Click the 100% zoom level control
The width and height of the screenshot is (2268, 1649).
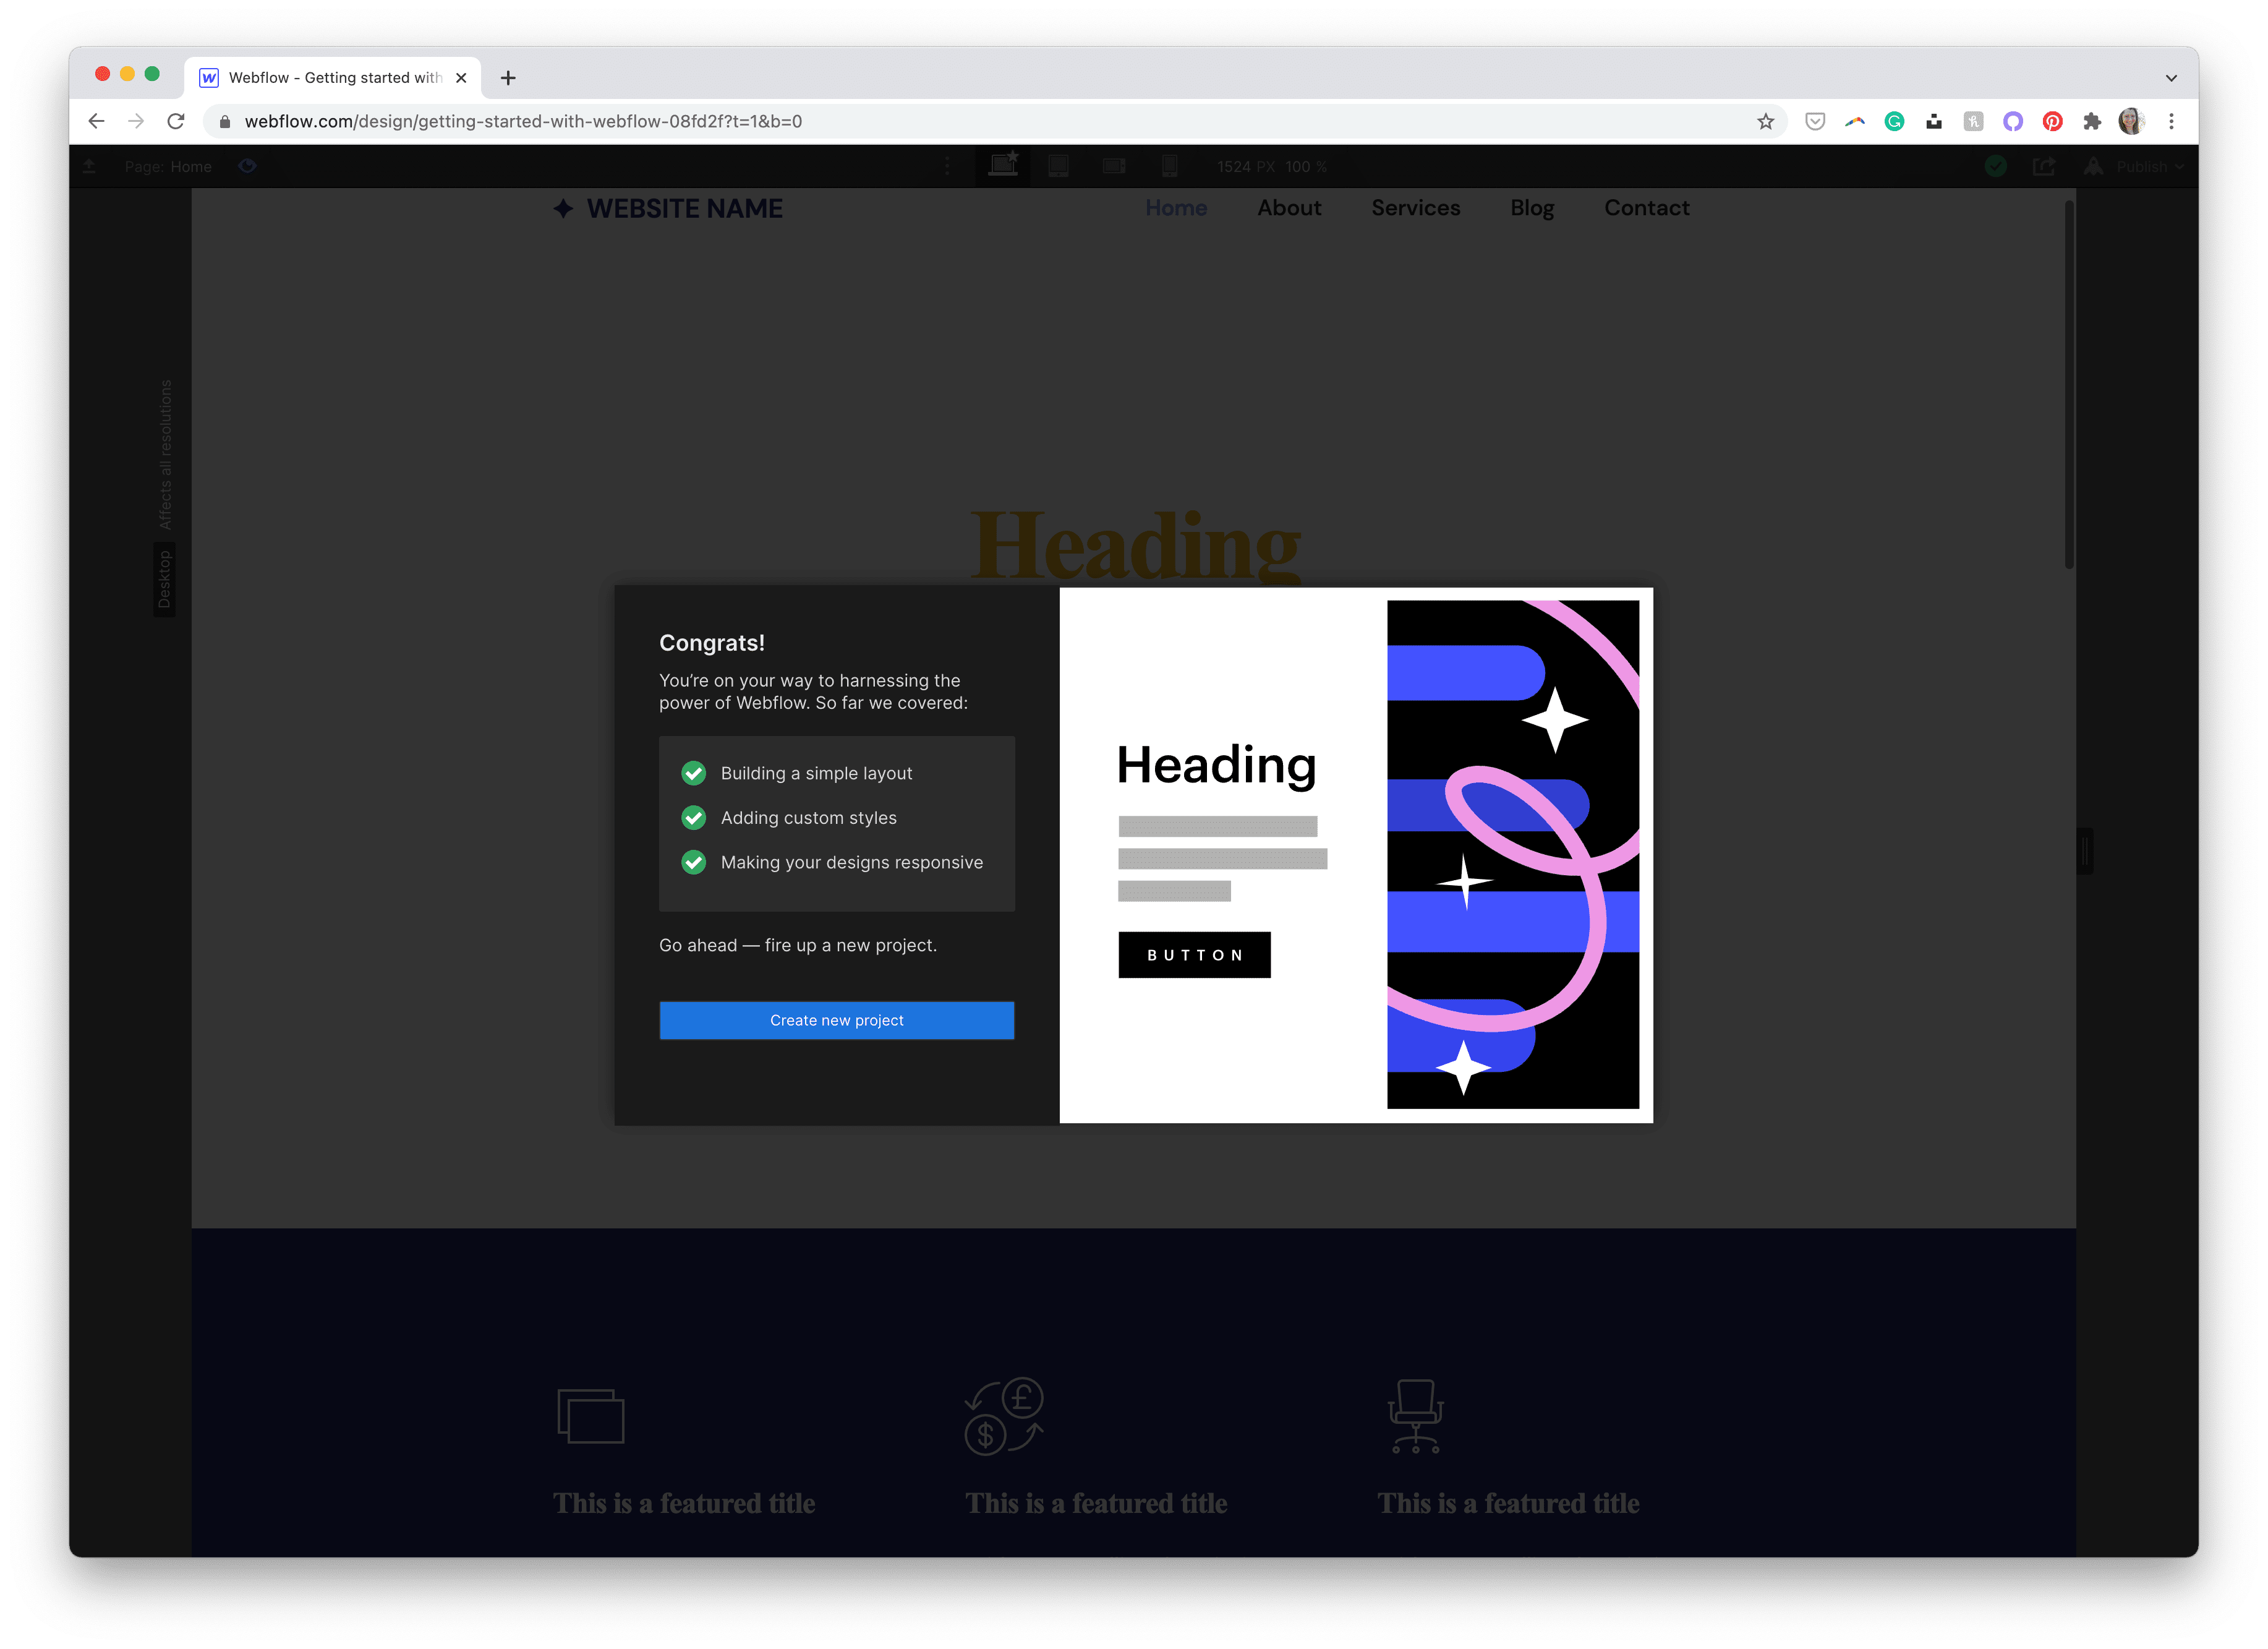click(x=1304, y=166)
